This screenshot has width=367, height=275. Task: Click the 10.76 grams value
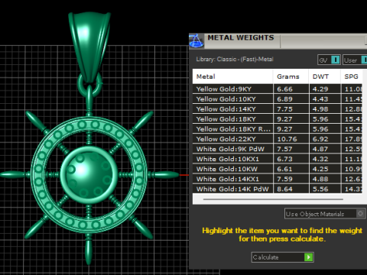point(287,139)
